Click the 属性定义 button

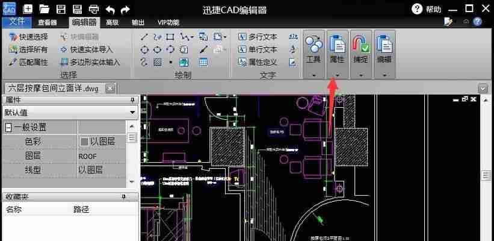click(258, 62)
